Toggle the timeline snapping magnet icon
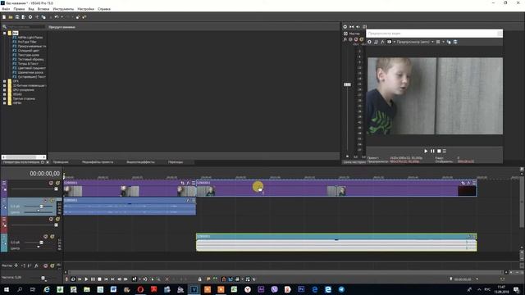This screenshot has width=525, height=295. tap(224, 279)
